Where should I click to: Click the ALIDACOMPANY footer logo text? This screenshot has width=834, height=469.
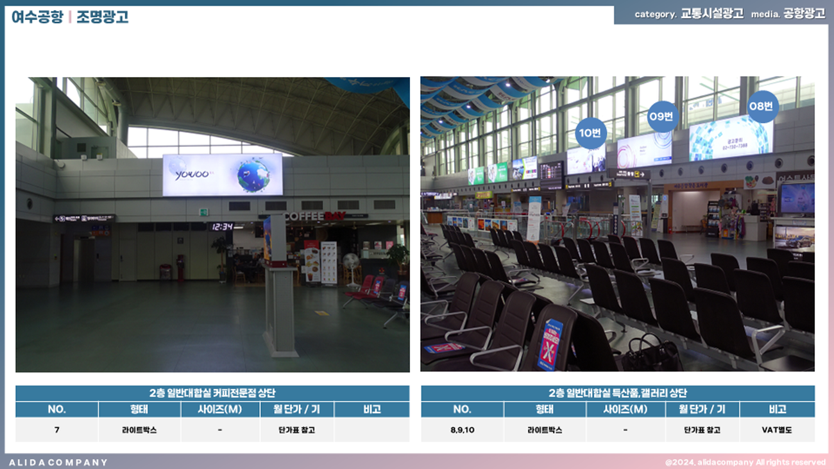click(x=58, y=462)
